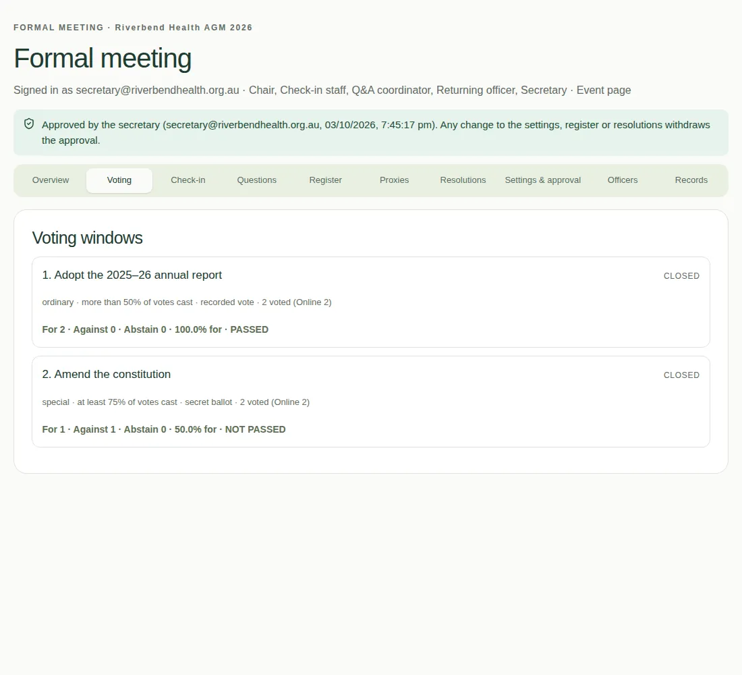This screenshot has height=675, width=742.
Task: Click the 'Signed in as secretary@riverbendhealth.org.au' text
Action: click(x=126, y=90)
